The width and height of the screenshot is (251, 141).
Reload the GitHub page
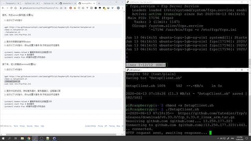[x=11, y=8]
